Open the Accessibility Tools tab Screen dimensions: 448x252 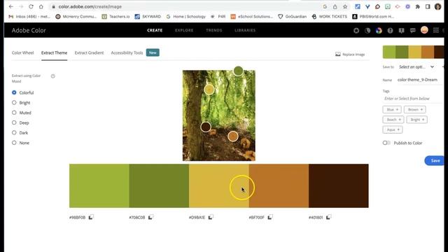point(127,53)
